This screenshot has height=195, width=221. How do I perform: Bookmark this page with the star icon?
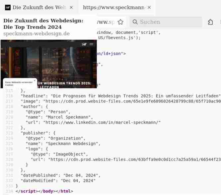pos(120,22)
